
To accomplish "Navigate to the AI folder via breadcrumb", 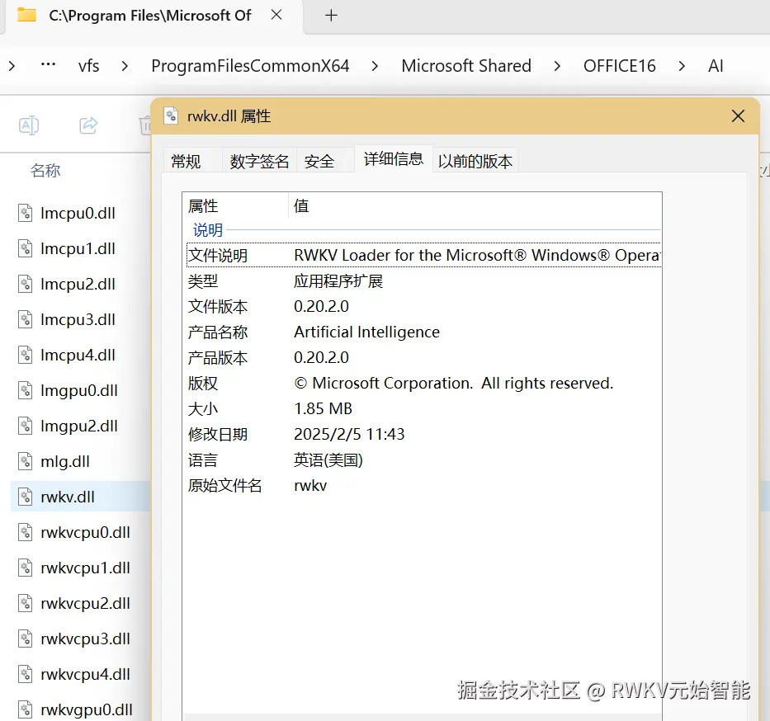I will 716,65.
